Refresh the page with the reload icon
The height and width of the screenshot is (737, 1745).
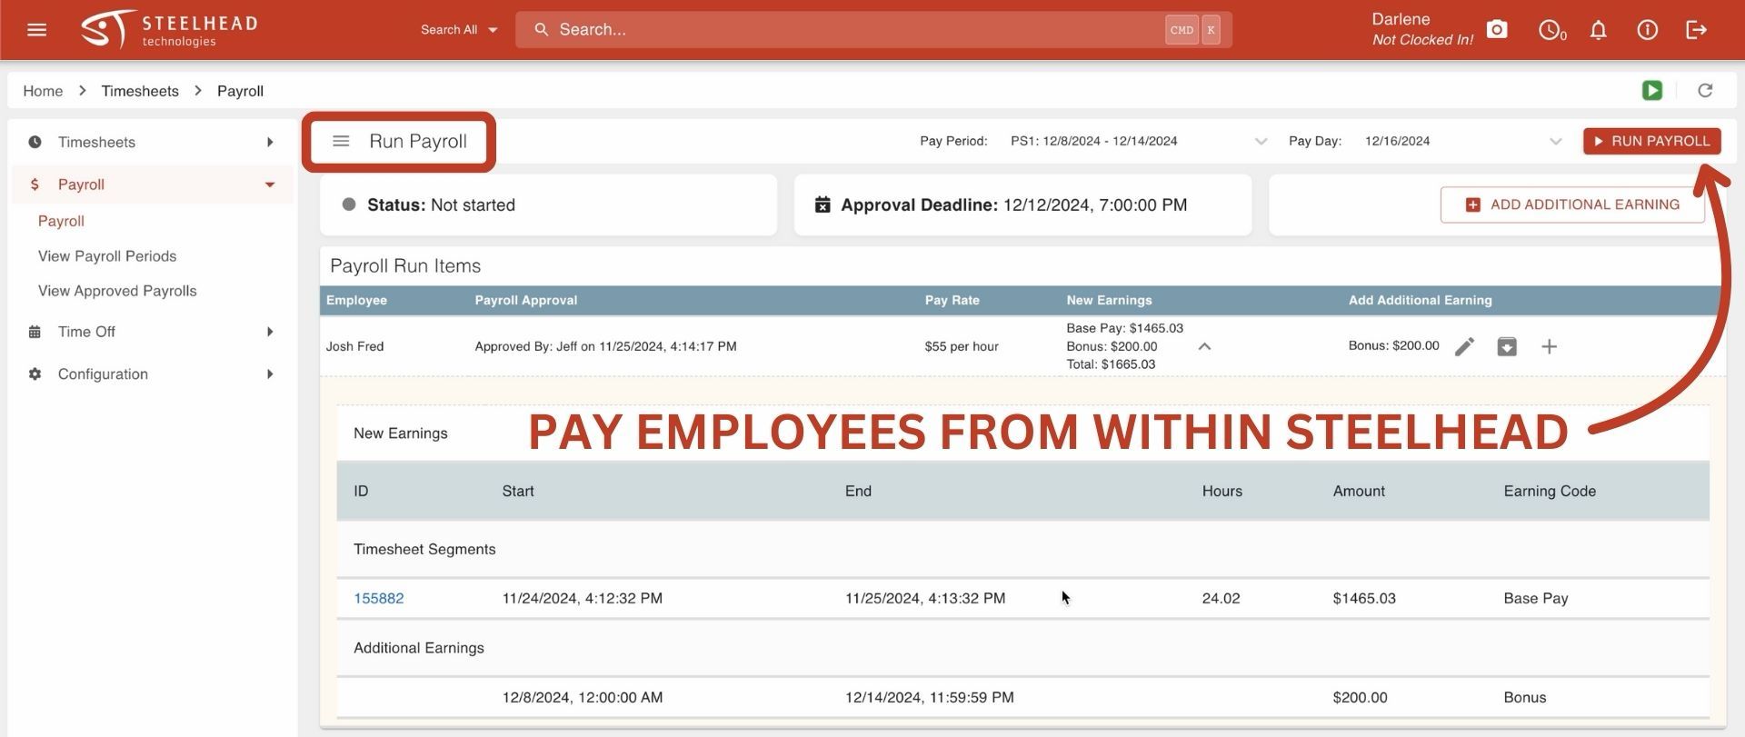tap(1705, 90)
